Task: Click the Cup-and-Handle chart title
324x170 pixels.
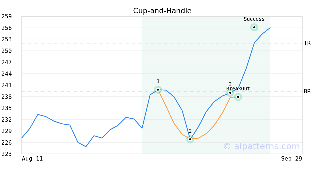Action: point(162,11)
